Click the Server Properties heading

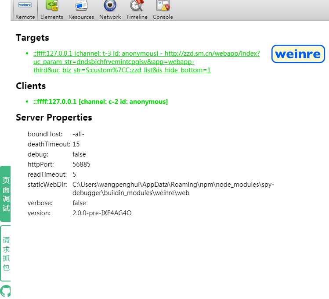tap(54, 117)
